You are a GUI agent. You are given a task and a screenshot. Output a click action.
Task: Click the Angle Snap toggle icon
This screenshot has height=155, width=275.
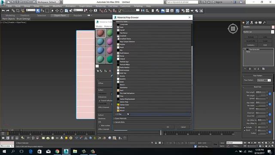[106, 11]
